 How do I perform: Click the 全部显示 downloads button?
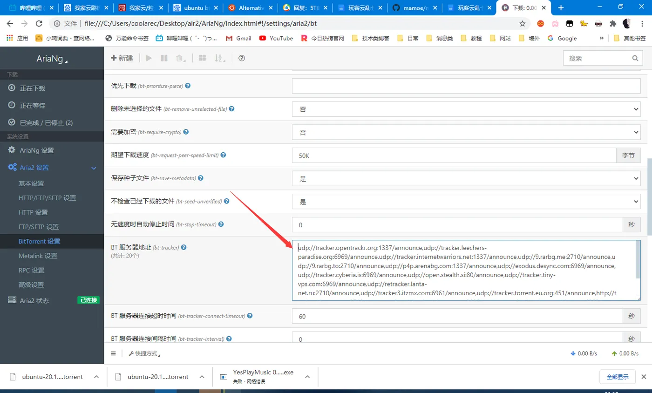[x=618, y=377]
